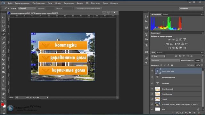Click the add layer mask icon
The height and width of the screenshot is (115, 205).
click(x=182, y=112)
